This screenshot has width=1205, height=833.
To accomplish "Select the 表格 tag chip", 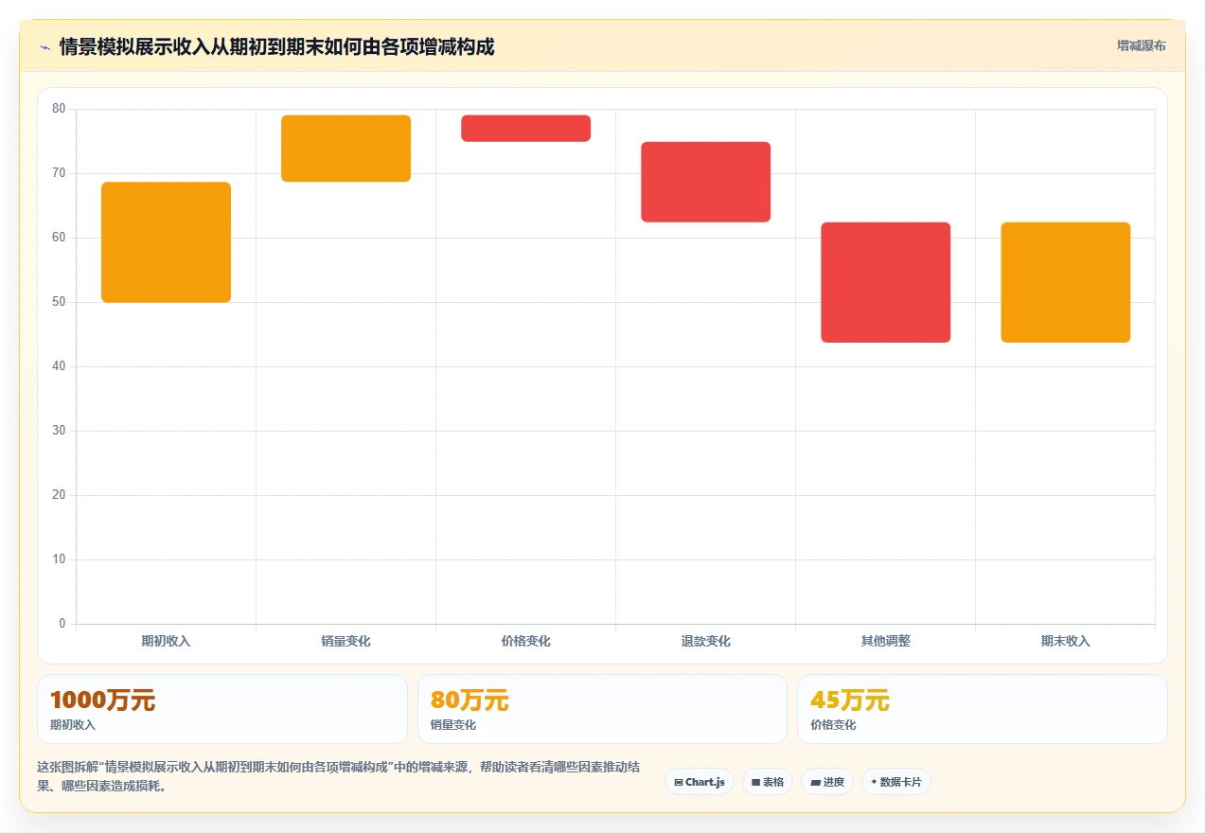I will pos(768,782).
